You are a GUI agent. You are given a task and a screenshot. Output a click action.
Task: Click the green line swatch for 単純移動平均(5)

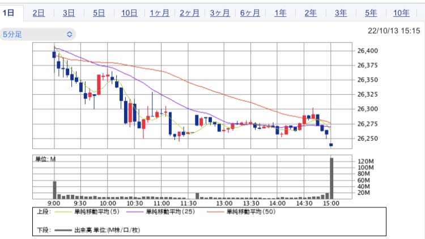pos(63,212)
